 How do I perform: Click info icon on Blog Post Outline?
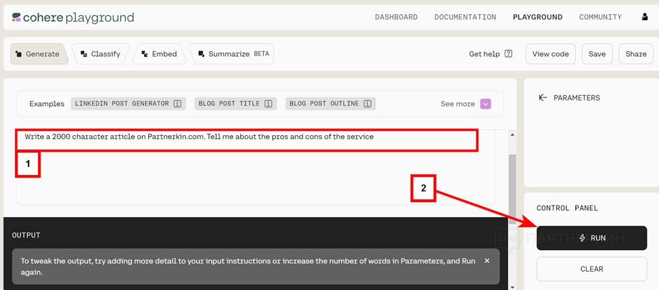pyautogui.click(x=368, y=103)
